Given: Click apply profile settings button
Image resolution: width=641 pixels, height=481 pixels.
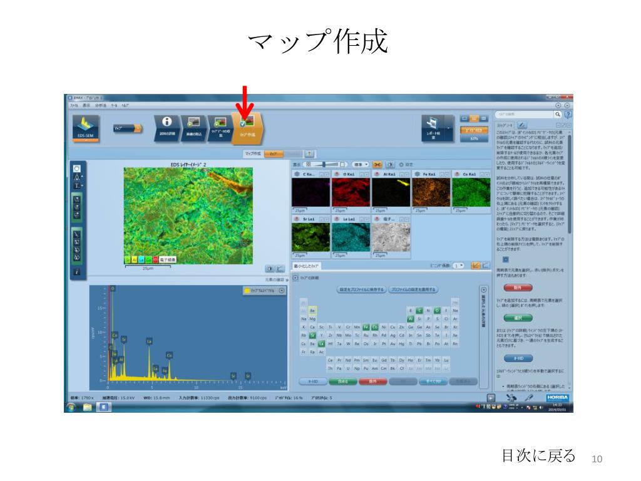Looking at the screenshot, I should (x=413, y=289).
